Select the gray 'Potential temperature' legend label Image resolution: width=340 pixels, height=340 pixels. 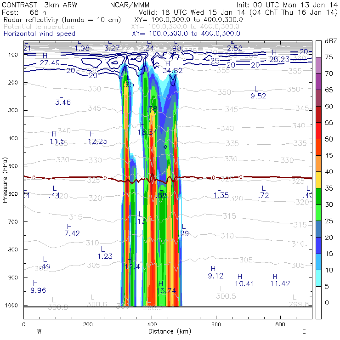click(39, 27)
